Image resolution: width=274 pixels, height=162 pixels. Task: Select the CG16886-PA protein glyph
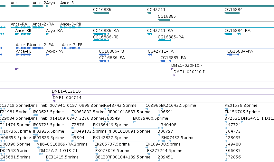pos(104,61)
